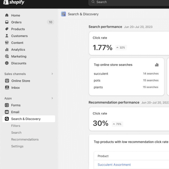
Task: Click the 1.77% click rate value
Action: tap(103, 48)
